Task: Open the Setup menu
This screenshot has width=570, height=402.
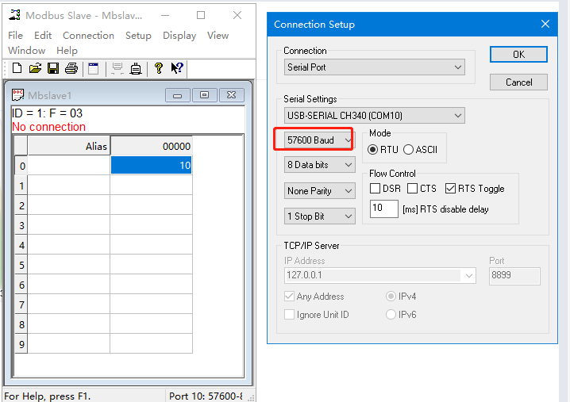Action: tap(138, 36)
